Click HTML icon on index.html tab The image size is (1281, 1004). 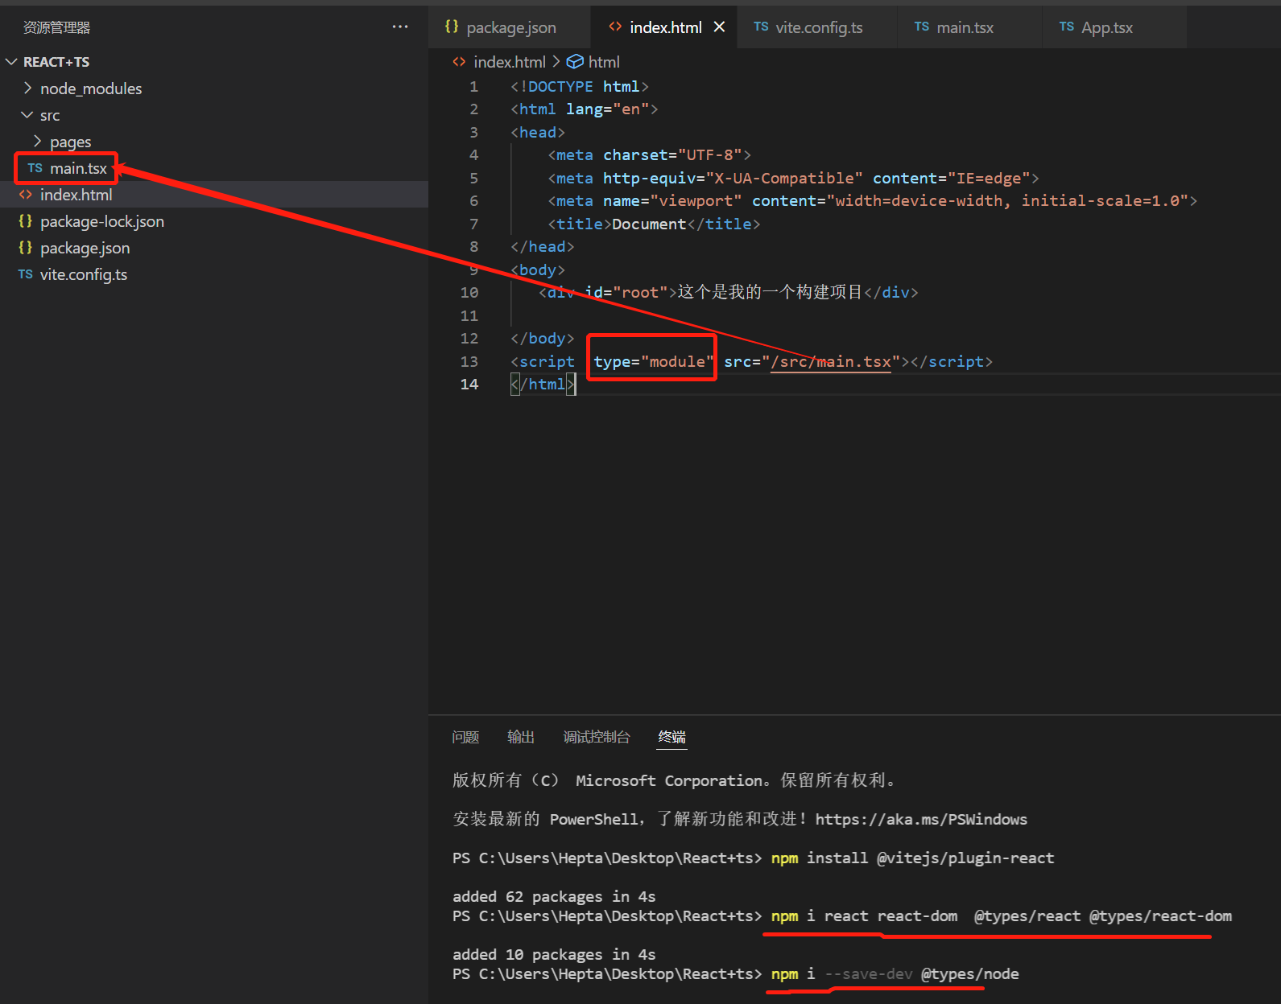coord(615,27)
